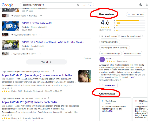
Task: Click the blue search magnifier icon
Action: coord(90,5)
